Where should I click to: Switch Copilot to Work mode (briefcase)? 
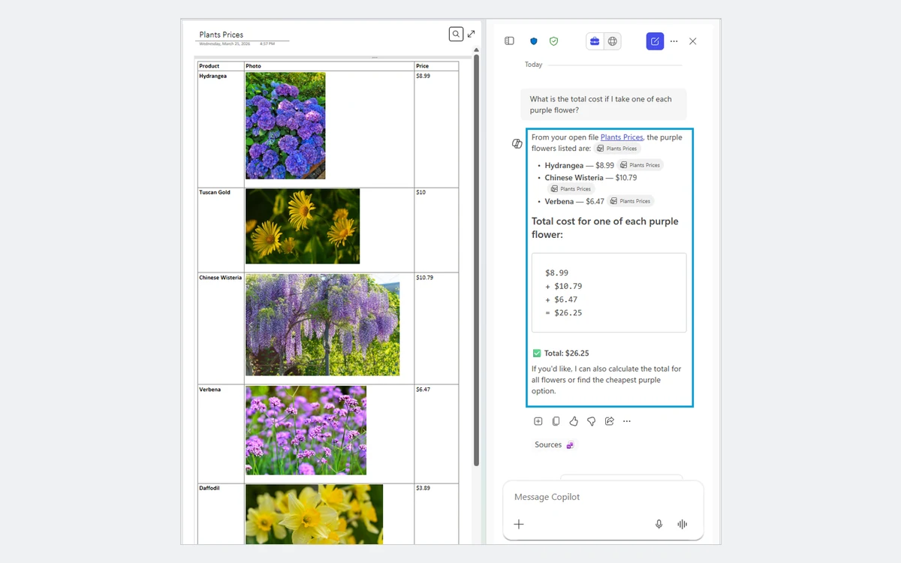(595, 41)
